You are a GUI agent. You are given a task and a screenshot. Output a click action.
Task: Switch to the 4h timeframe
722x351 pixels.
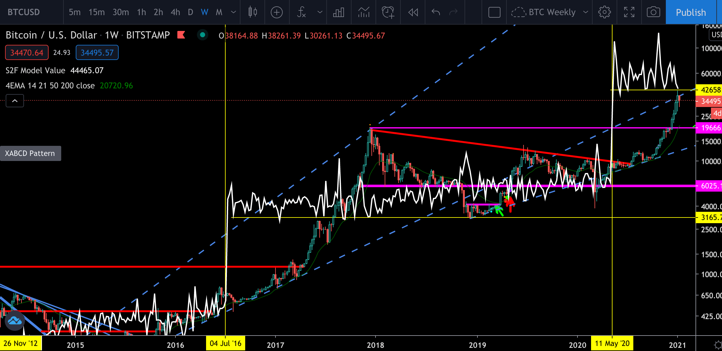[x=175, y=12]
